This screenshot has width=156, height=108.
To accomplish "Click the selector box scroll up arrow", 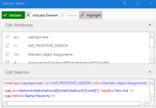I will [x=152, y=82].
